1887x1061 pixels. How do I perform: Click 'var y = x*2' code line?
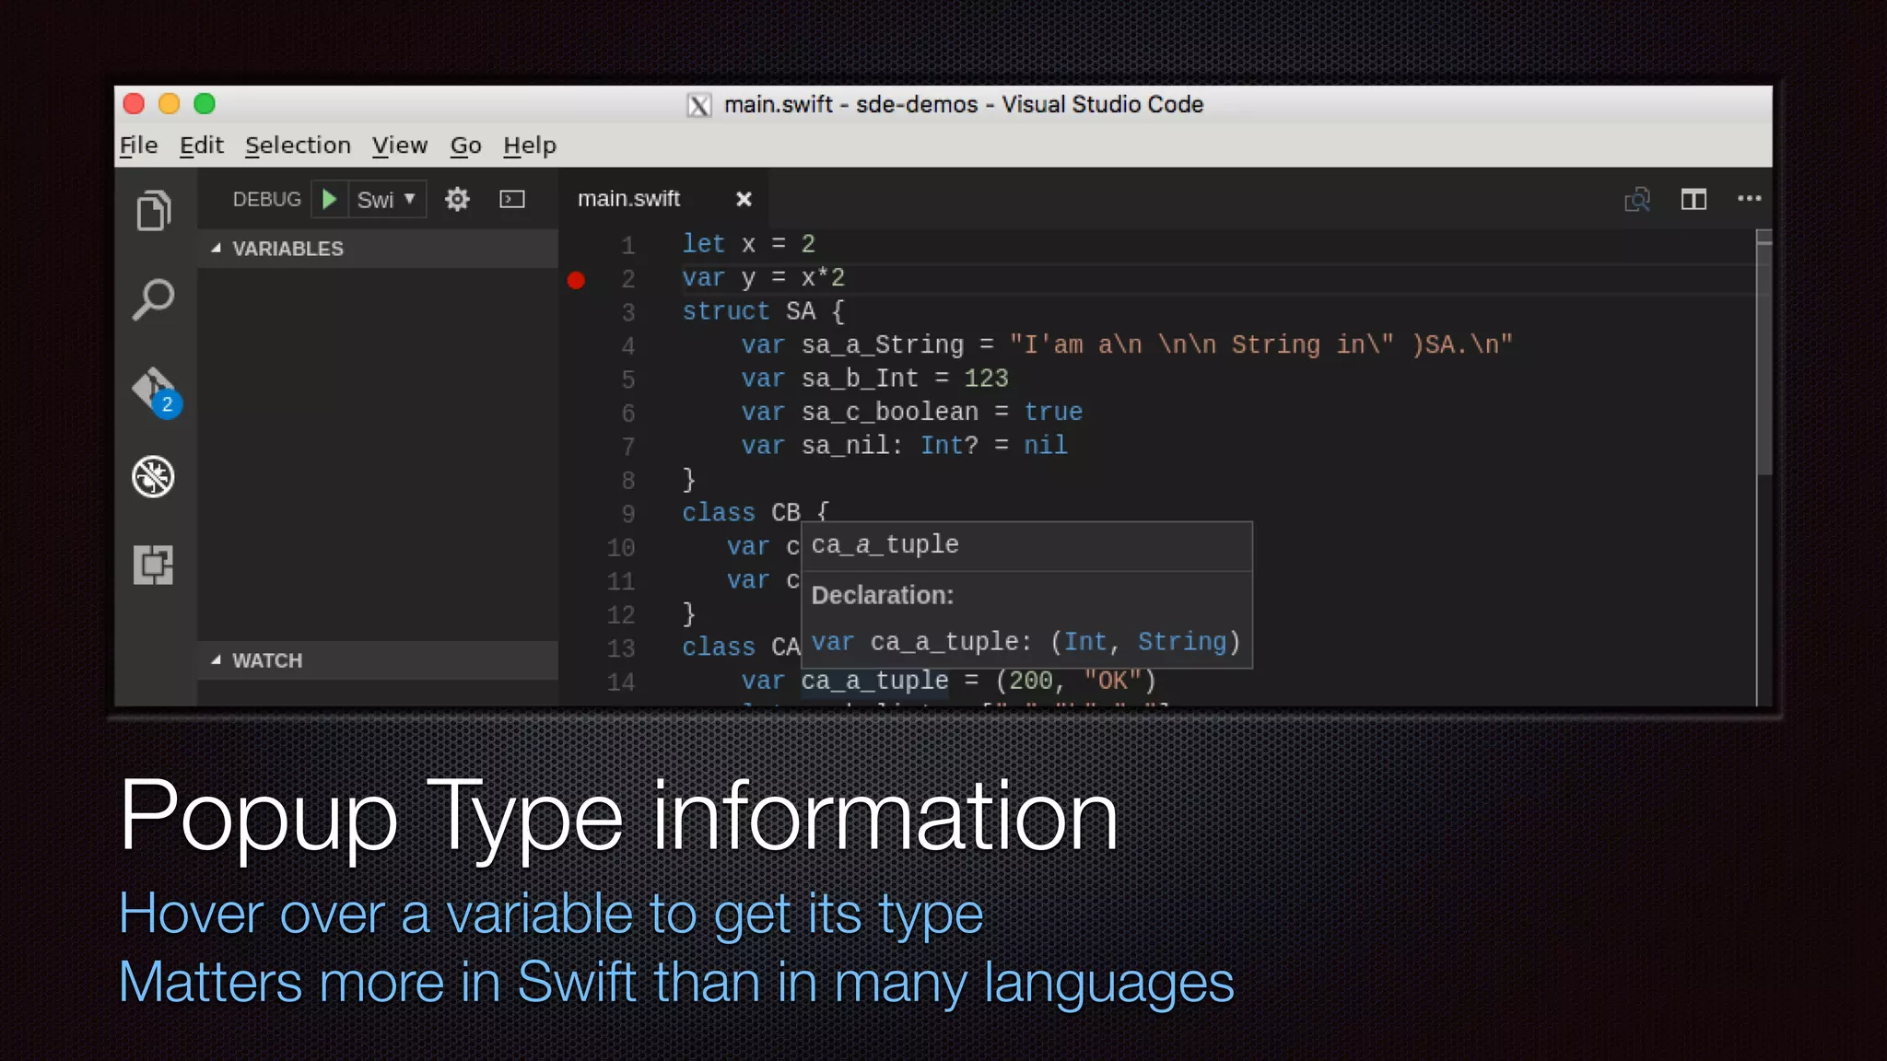click(764, 278)
